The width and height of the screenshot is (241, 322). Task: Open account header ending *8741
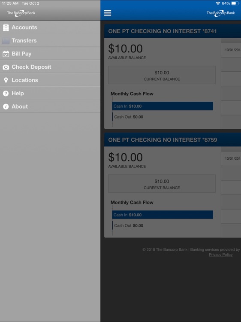(x=172, y=31)
